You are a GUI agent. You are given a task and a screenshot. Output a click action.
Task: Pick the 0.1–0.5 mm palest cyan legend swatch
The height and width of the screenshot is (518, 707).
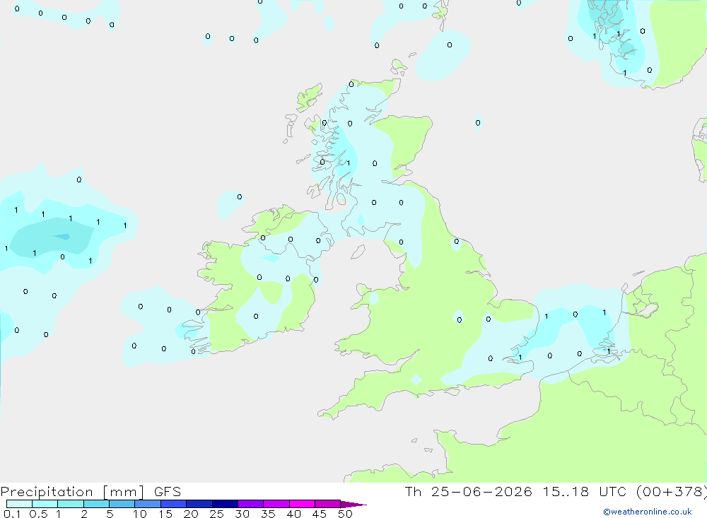coord(19,504)
